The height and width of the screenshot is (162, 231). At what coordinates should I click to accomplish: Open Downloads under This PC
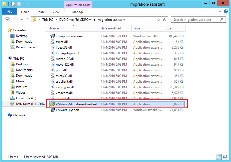click(24, 76)
